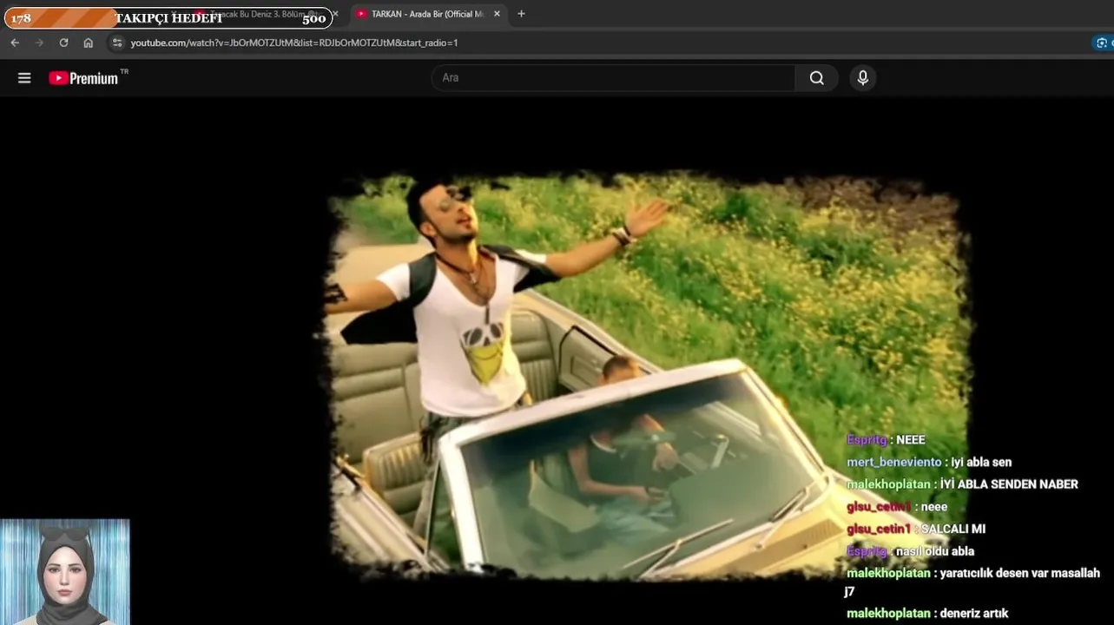The image size is (1114, 625).
Task: Click chat message 'yaratıcılık desen var masallah'
Action: pos(1019,573)
